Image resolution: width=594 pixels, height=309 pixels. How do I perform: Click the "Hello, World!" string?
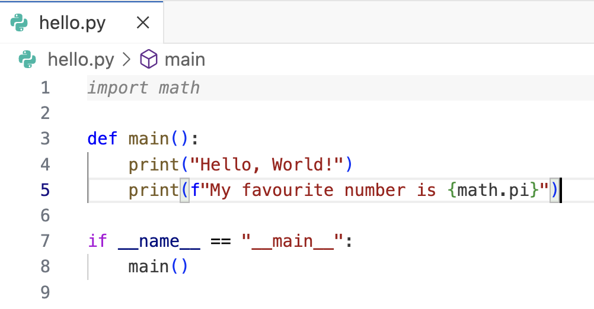coord(267,165)
